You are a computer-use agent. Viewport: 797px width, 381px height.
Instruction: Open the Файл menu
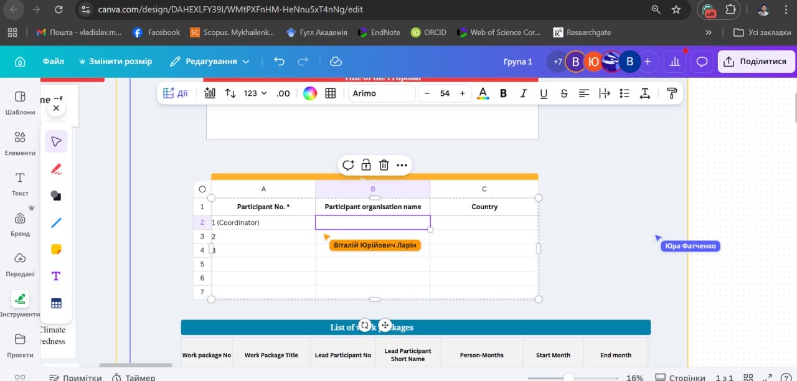(x=53, y=62)
